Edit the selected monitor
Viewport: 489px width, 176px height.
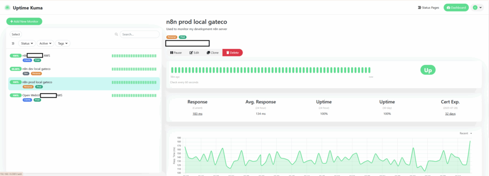click(194, 53)
